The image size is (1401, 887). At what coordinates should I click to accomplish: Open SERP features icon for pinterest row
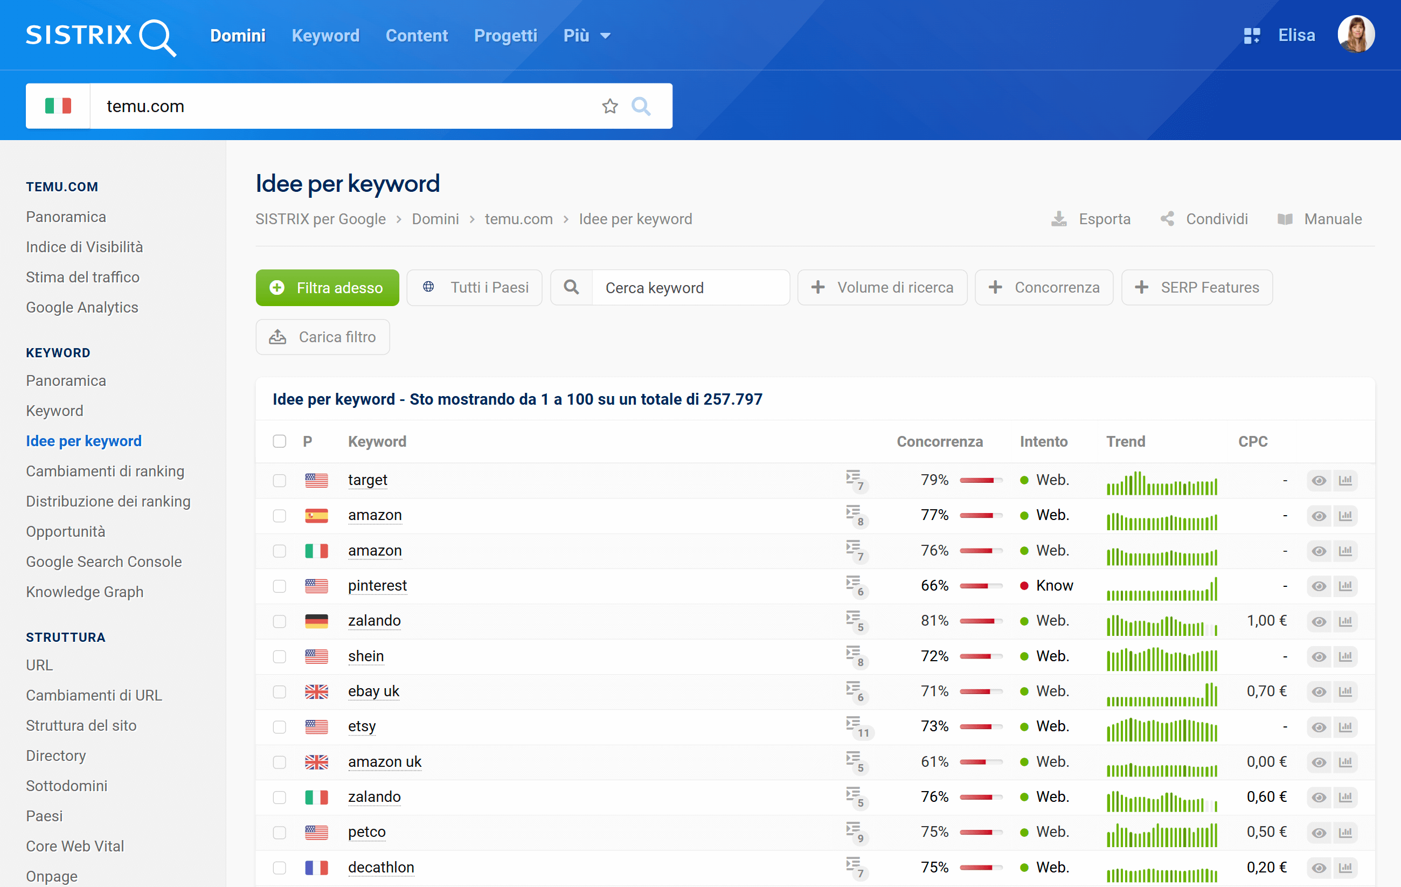point(857,587)
